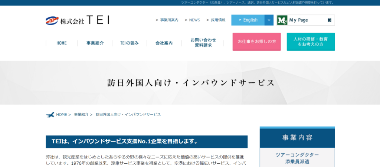
Task: Click the My Page text label
Action: [299, 20]
